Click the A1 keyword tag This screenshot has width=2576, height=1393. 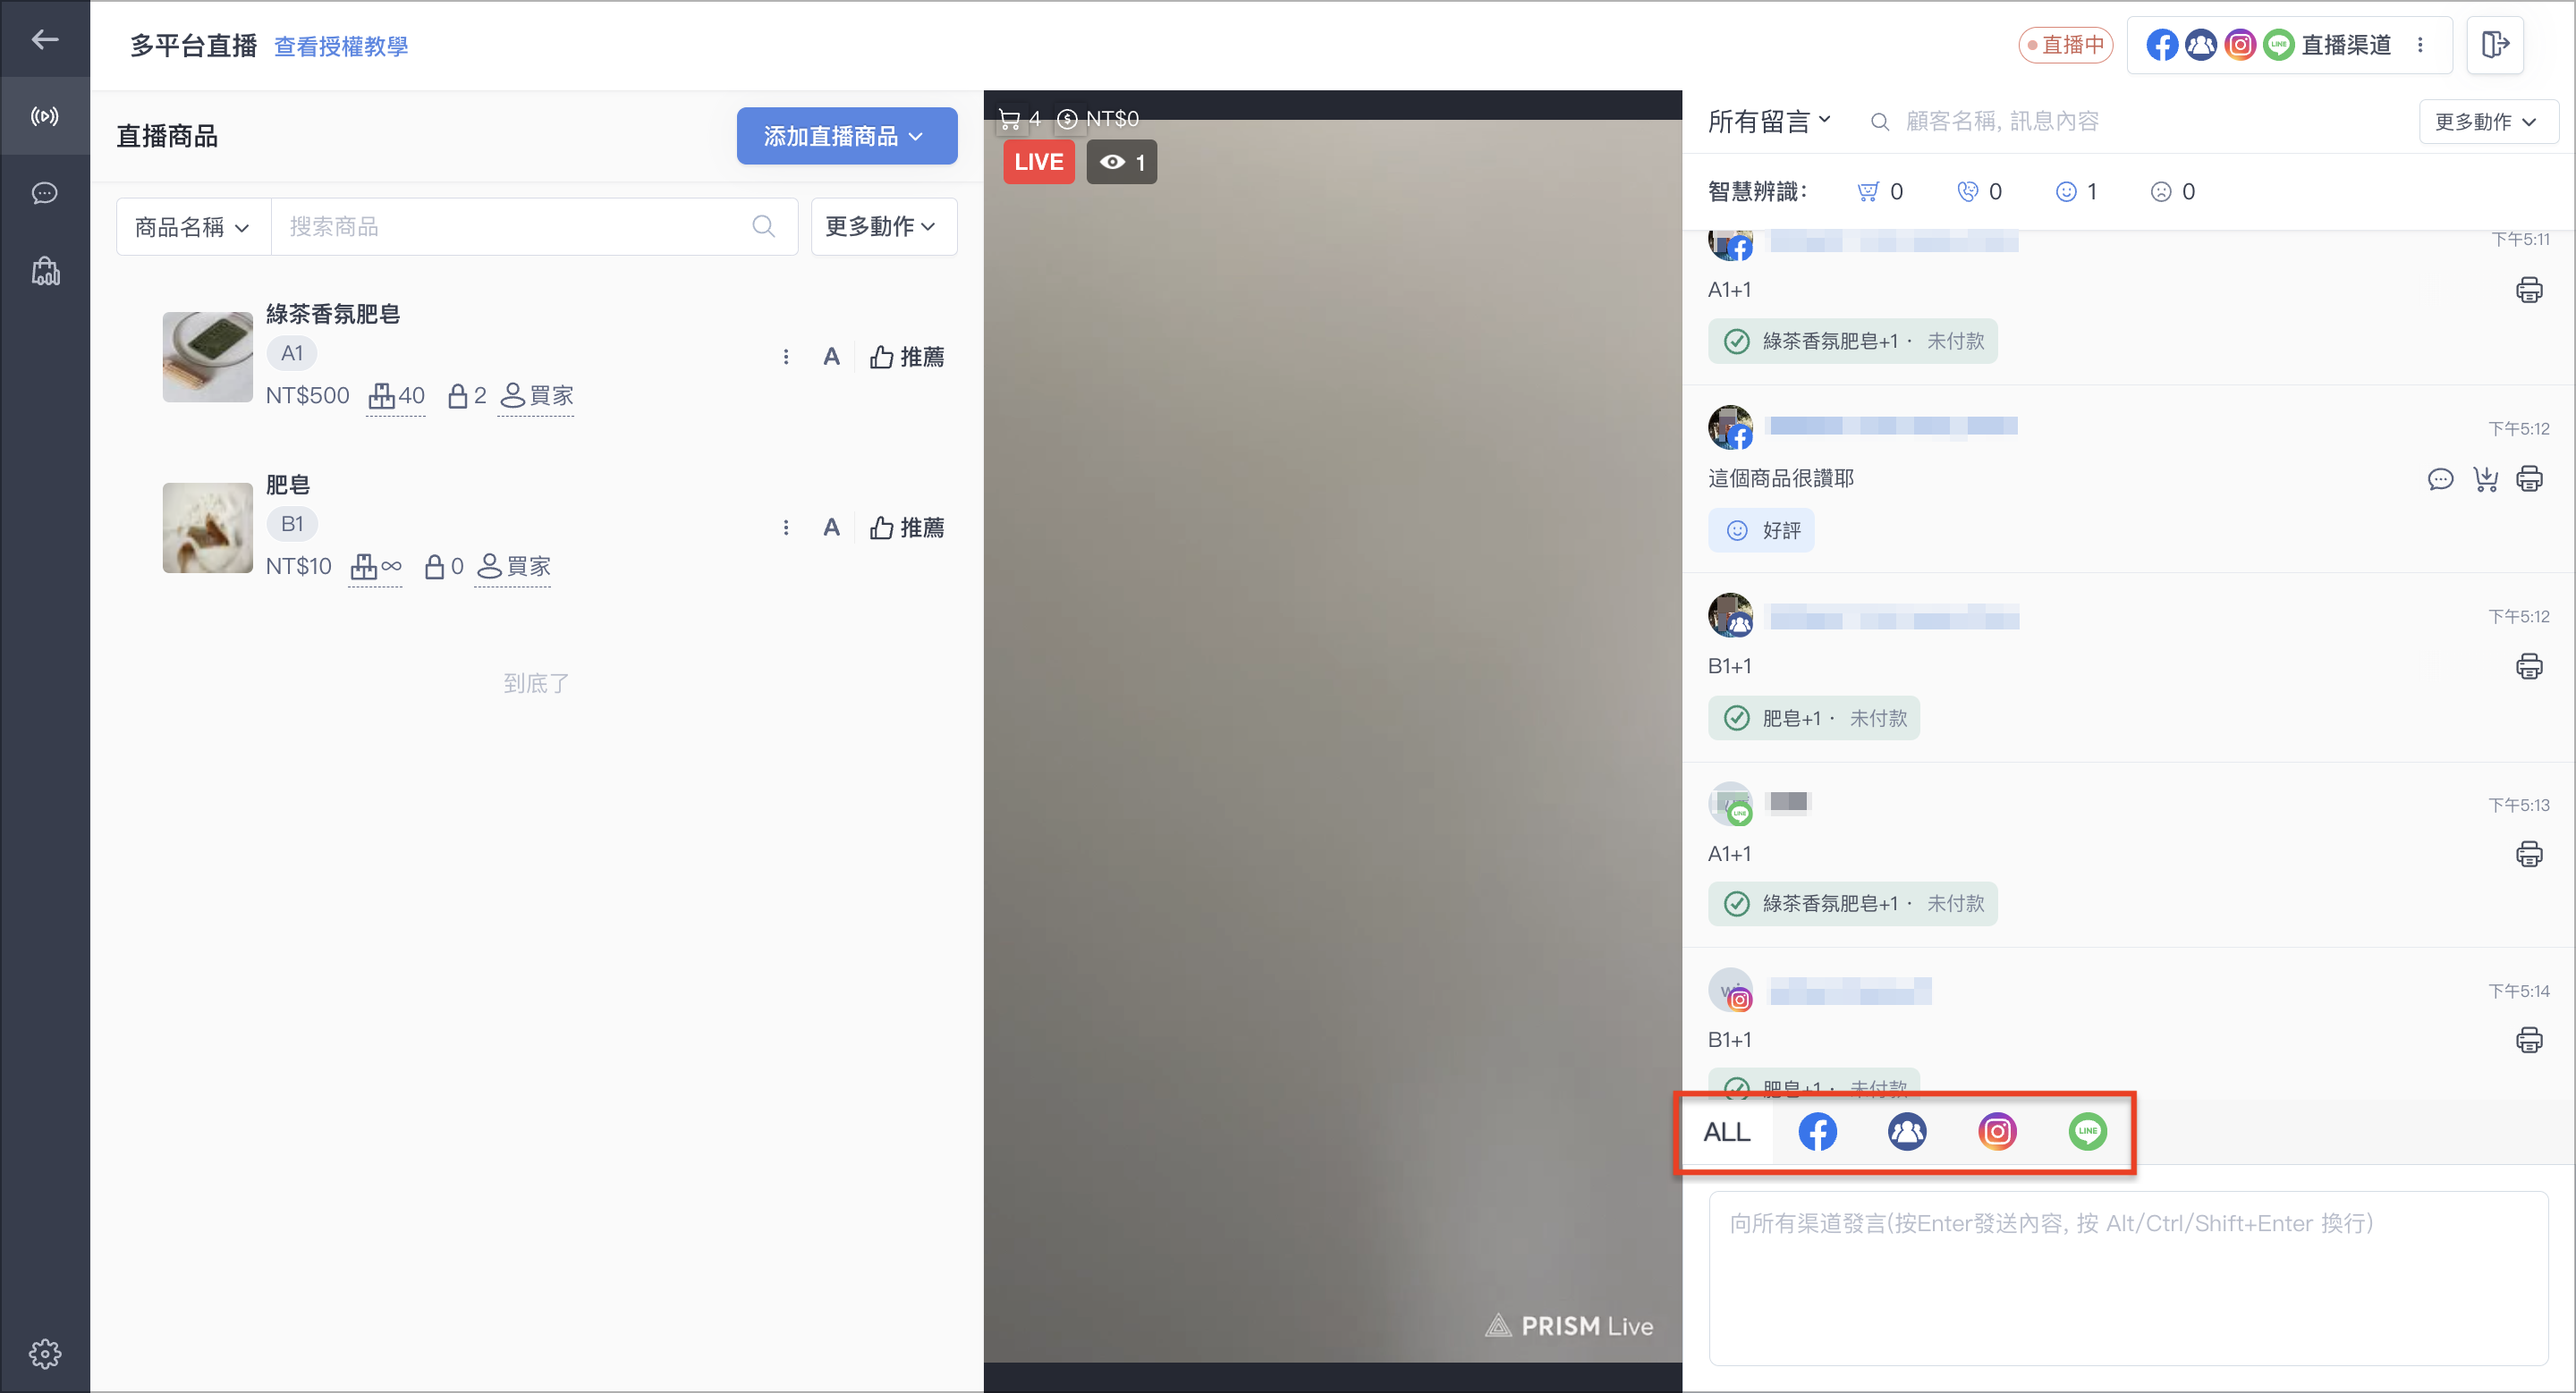(x=292, y=353)
